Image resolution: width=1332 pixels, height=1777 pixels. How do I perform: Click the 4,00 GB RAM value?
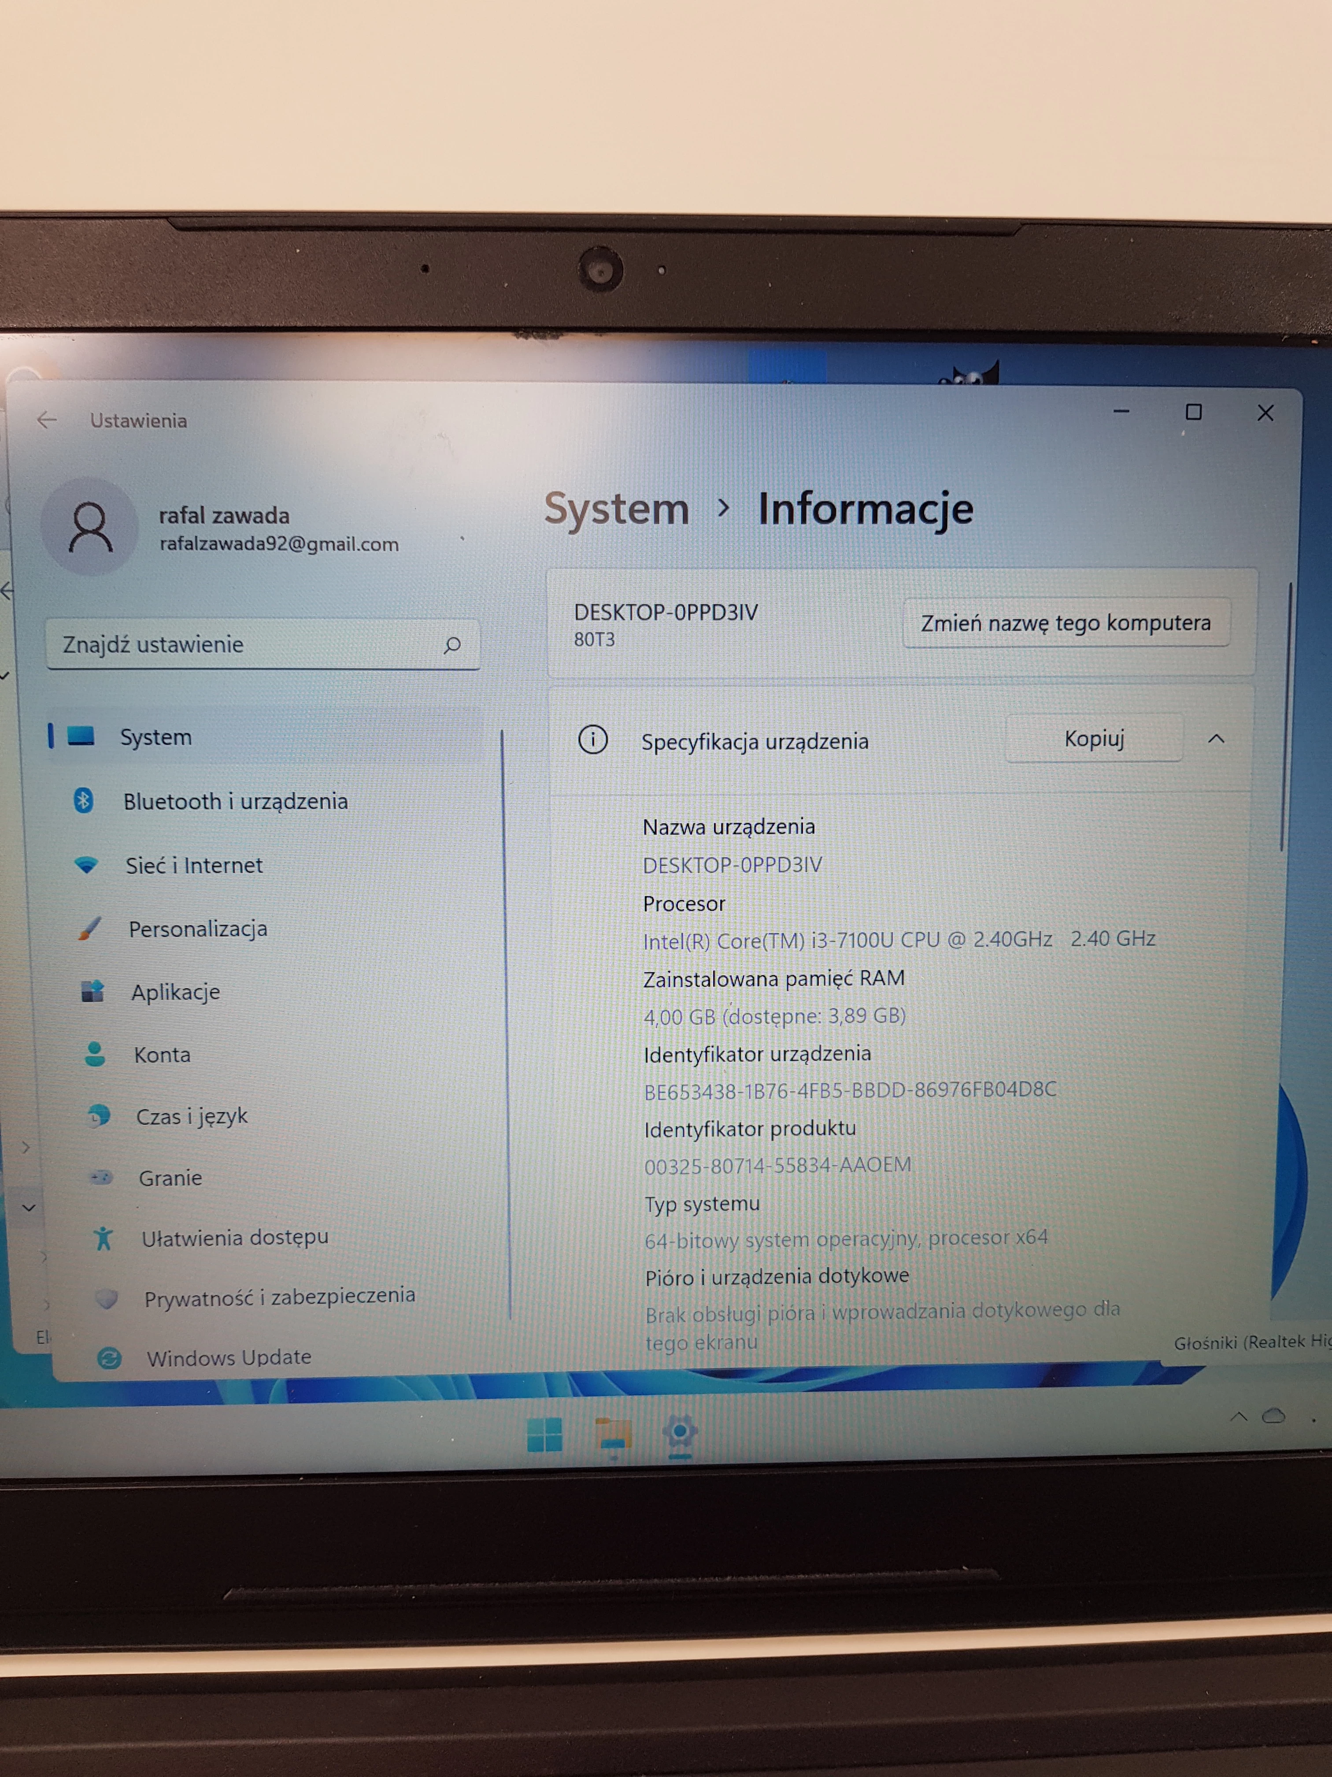(x=775, y=1016)
